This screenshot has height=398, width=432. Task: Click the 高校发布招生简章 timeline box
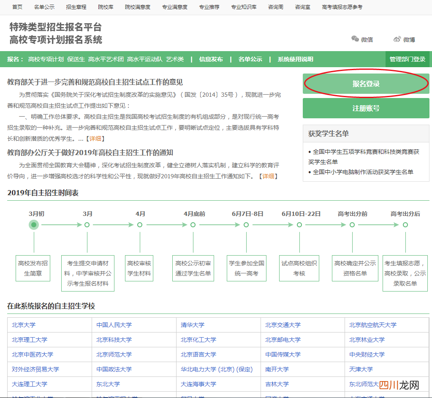(x=33, y=268)
